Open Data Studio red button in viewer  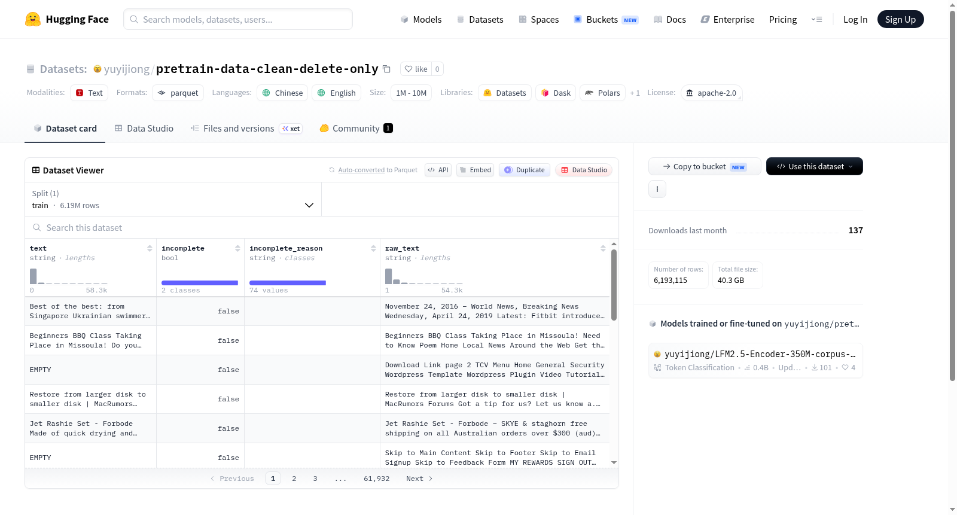(x=584, y=170)
